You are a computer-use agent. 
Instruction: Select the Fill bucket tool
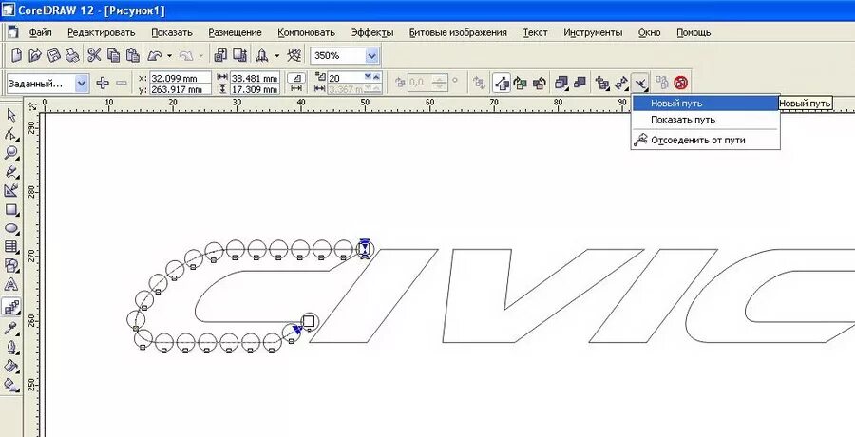[10, 366]
